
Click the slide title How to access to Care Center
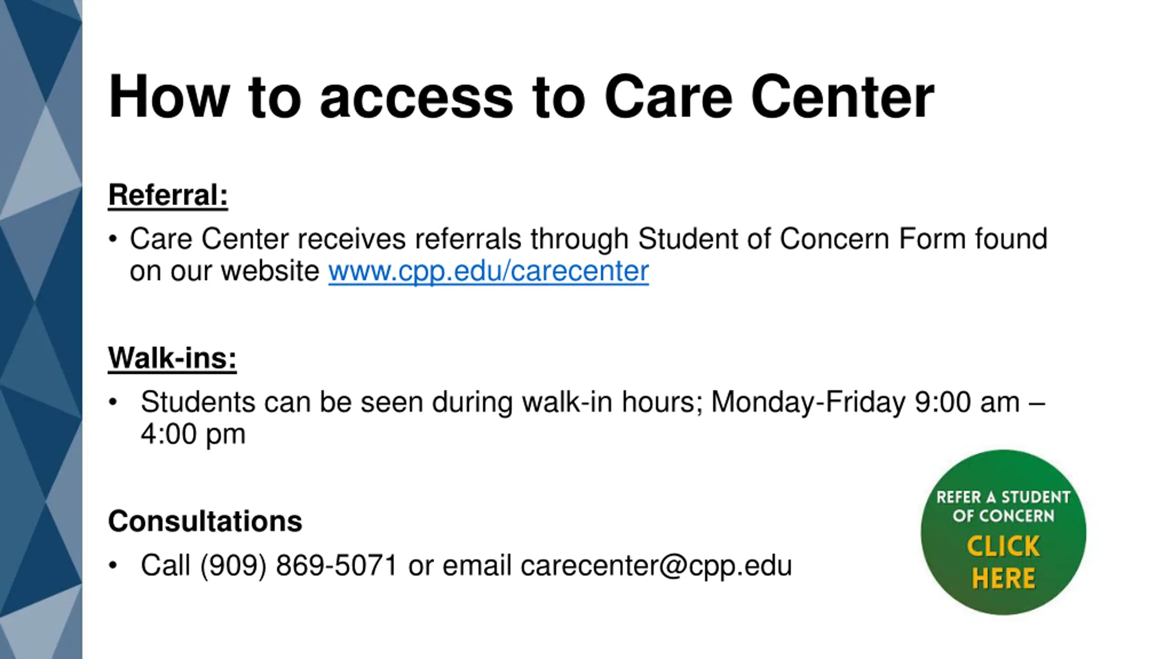[521, 97]
